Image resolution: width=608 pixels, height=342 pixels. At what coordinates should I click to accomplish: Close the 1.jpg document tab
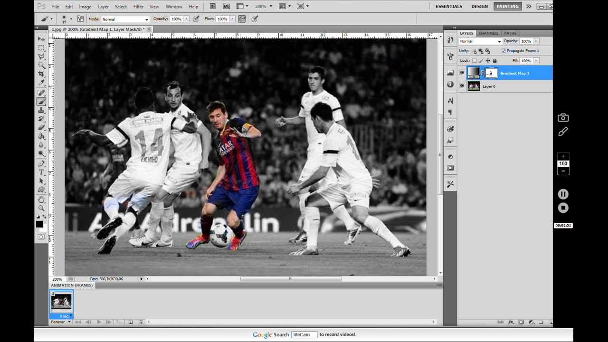149,29
